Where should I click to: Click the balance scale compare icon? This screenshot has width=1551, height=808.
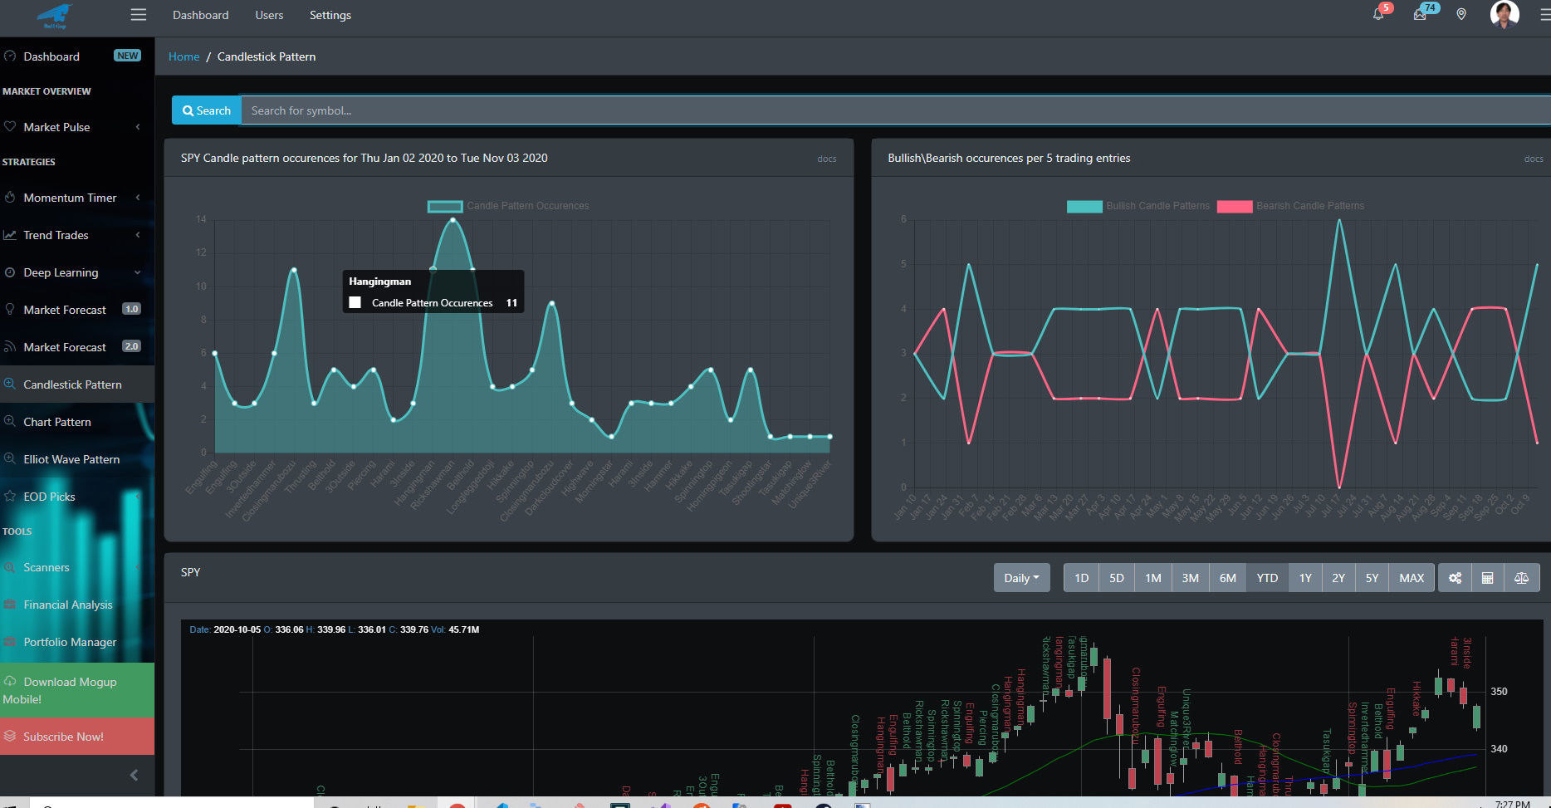point(1521,578)
